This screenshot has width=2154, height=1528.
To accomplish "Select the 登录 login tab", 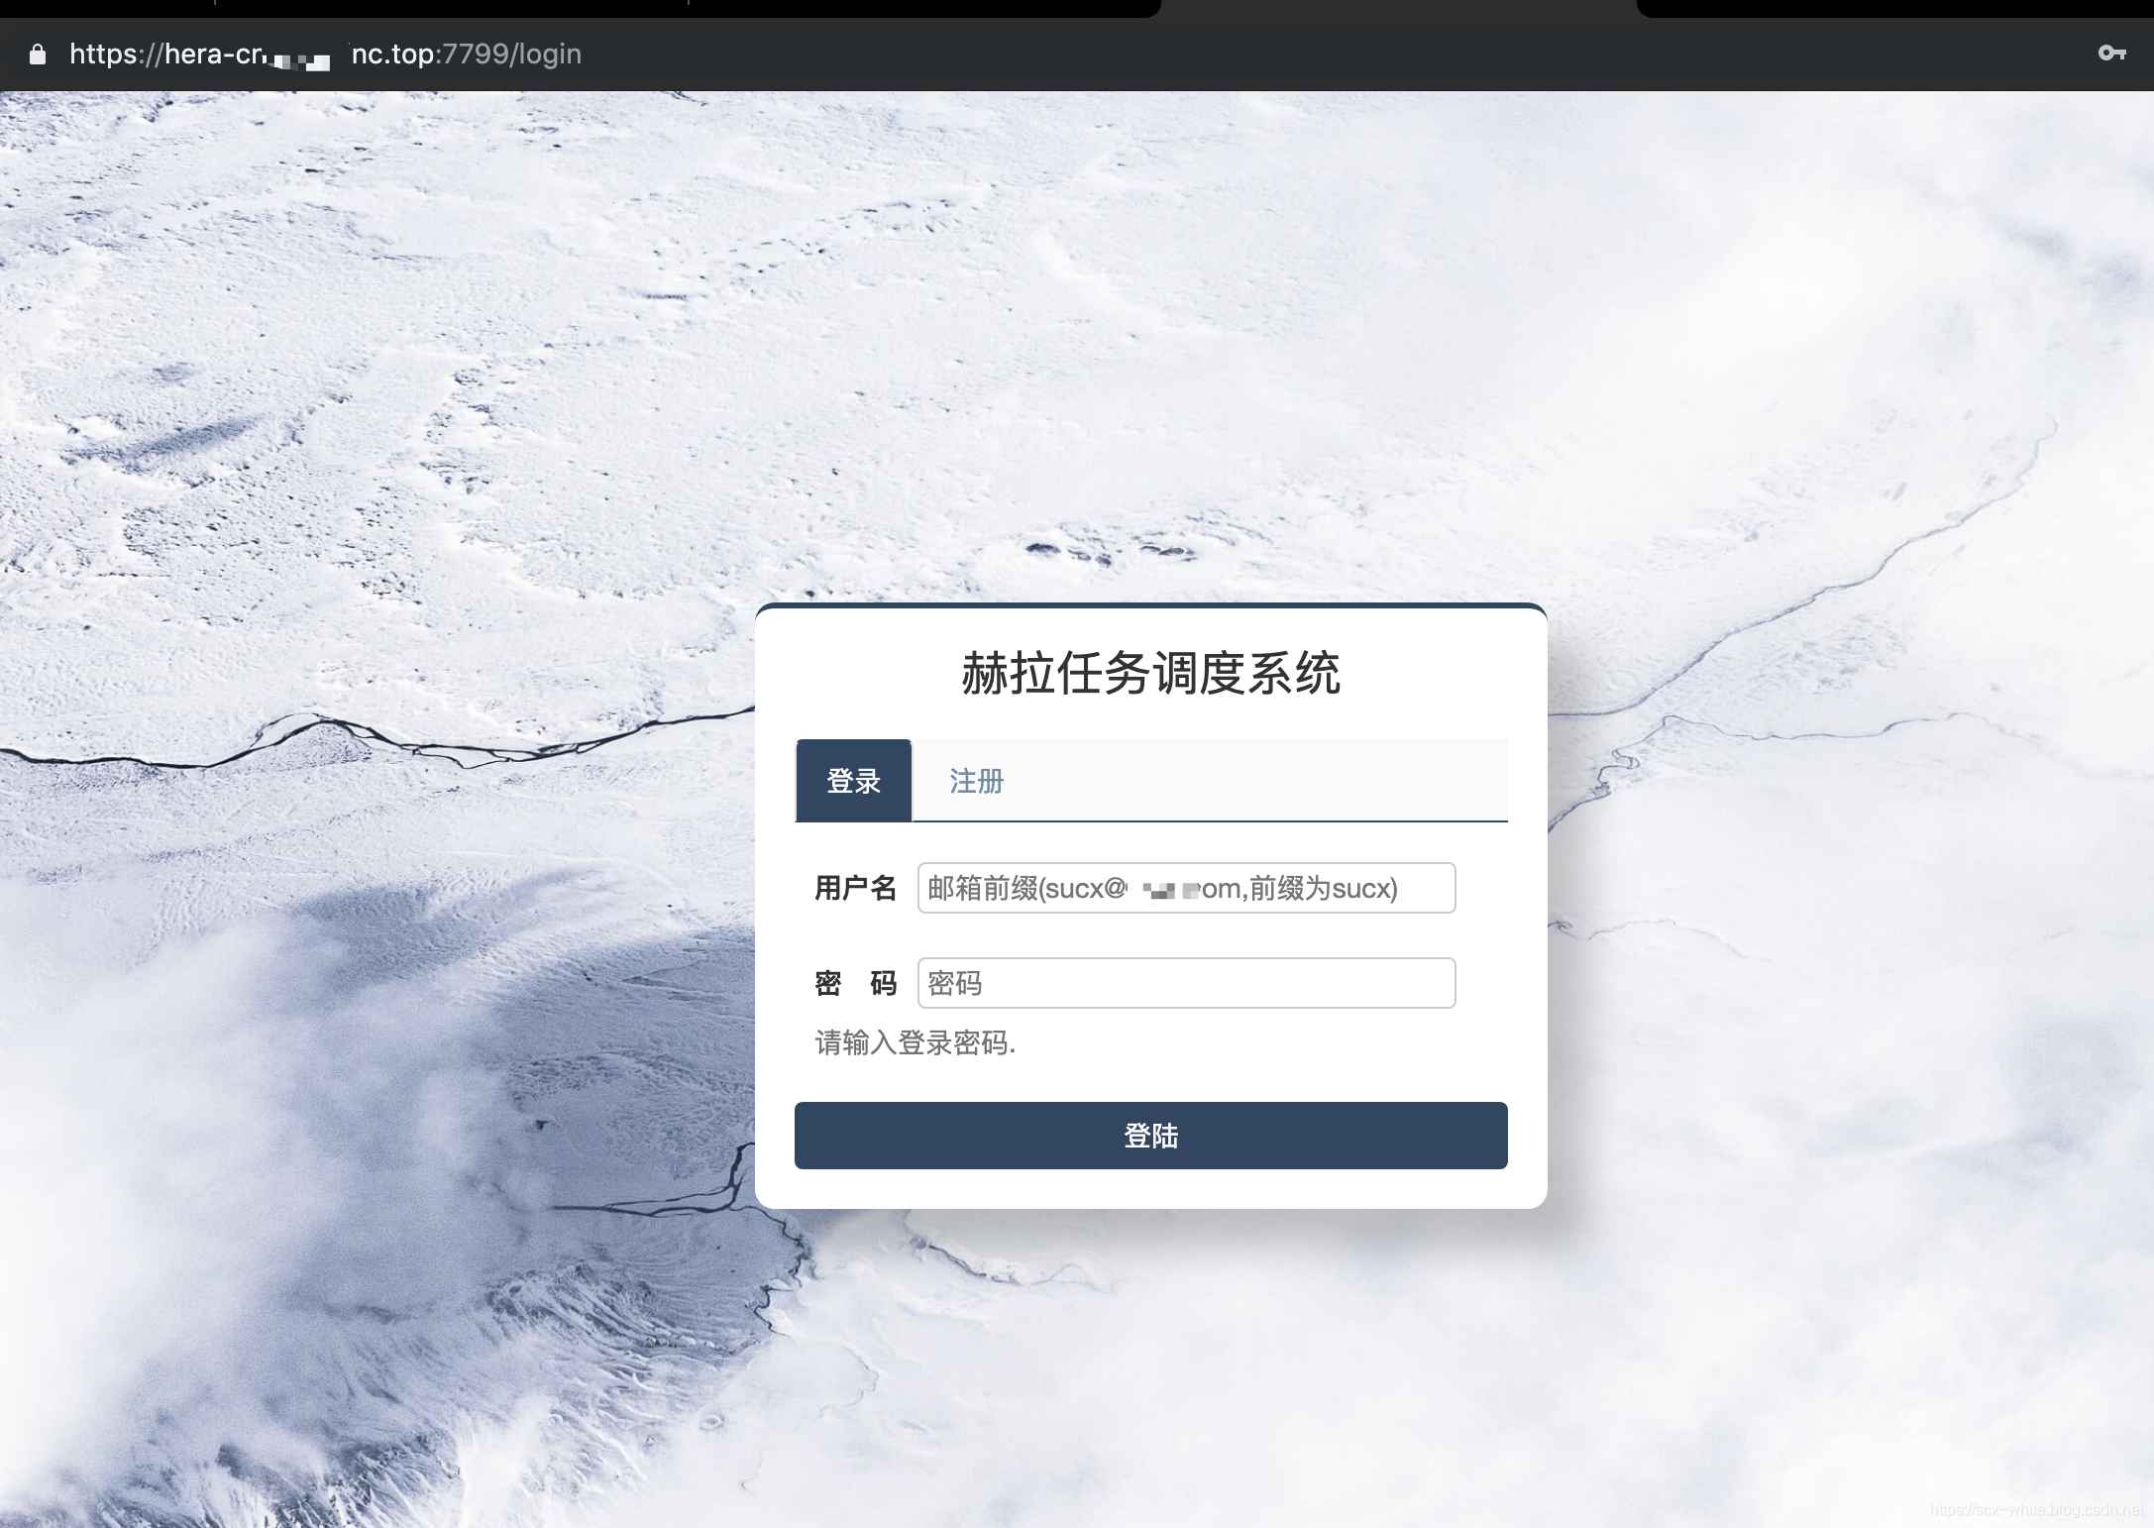I will (853, 781).
